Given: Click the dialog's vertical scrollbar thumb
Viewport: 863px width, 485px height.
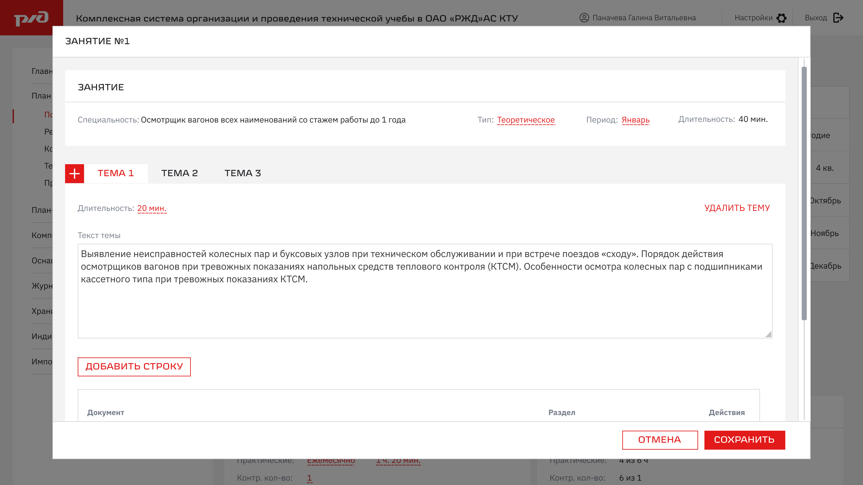Looking at the screenshot, I should coord(804,193).
